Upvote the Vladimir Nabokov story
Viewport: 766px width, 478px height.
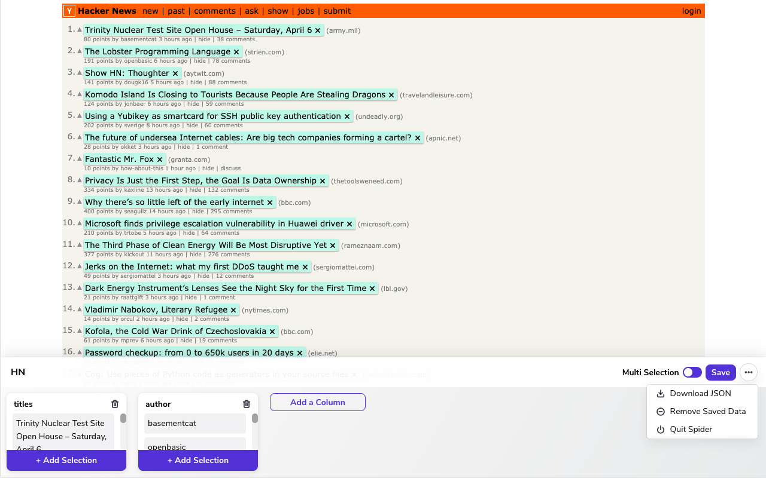click(x=80, y=309)
